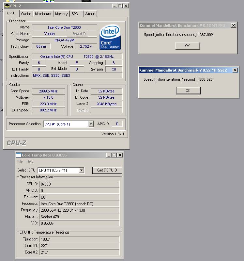The width and height of the screenshot is (244, 261).
Task: Click the Stepping value 8
Action: [114, 63]
